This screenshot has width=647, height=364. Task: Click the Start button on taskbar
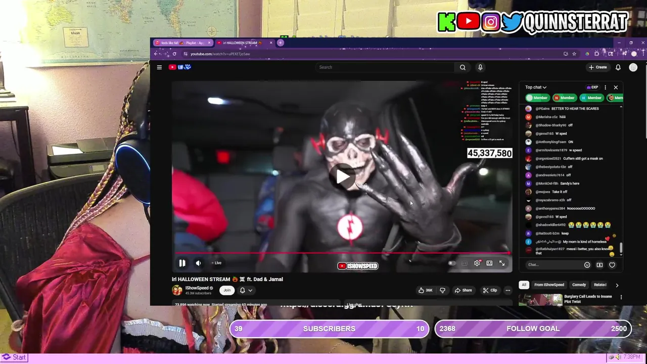pyautogui.click(x=14, y=357)
